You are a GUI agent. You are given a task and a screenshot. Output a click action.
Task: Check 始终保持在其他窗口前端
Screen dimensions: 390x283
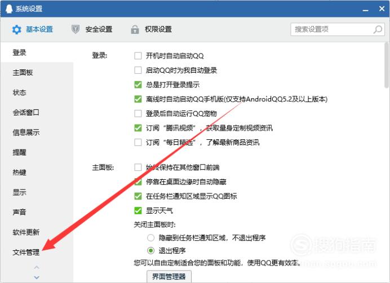click(x=138, y=167)
